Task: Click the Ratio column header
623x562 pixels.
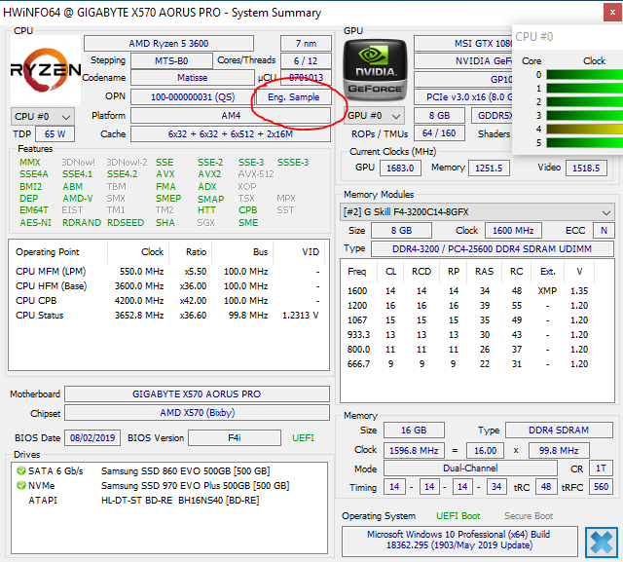Action: point(191,252)
